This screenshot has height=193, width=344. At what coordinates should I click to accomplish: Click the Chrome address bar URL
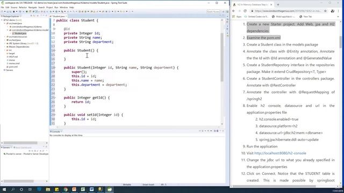(288, 11)
